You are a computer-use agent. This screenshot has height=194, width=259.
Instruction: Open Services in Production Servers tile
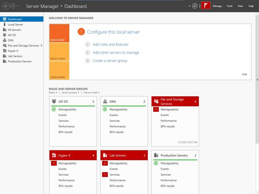[166, 175]
